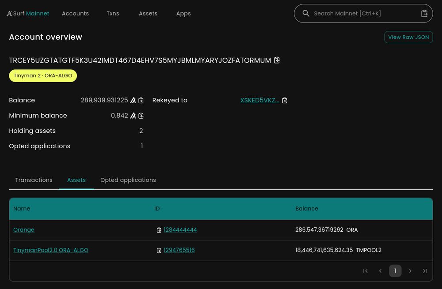Go to next assets page
Image resolution: width=442 pixels, height=289 pixels.
pos(410,271)
